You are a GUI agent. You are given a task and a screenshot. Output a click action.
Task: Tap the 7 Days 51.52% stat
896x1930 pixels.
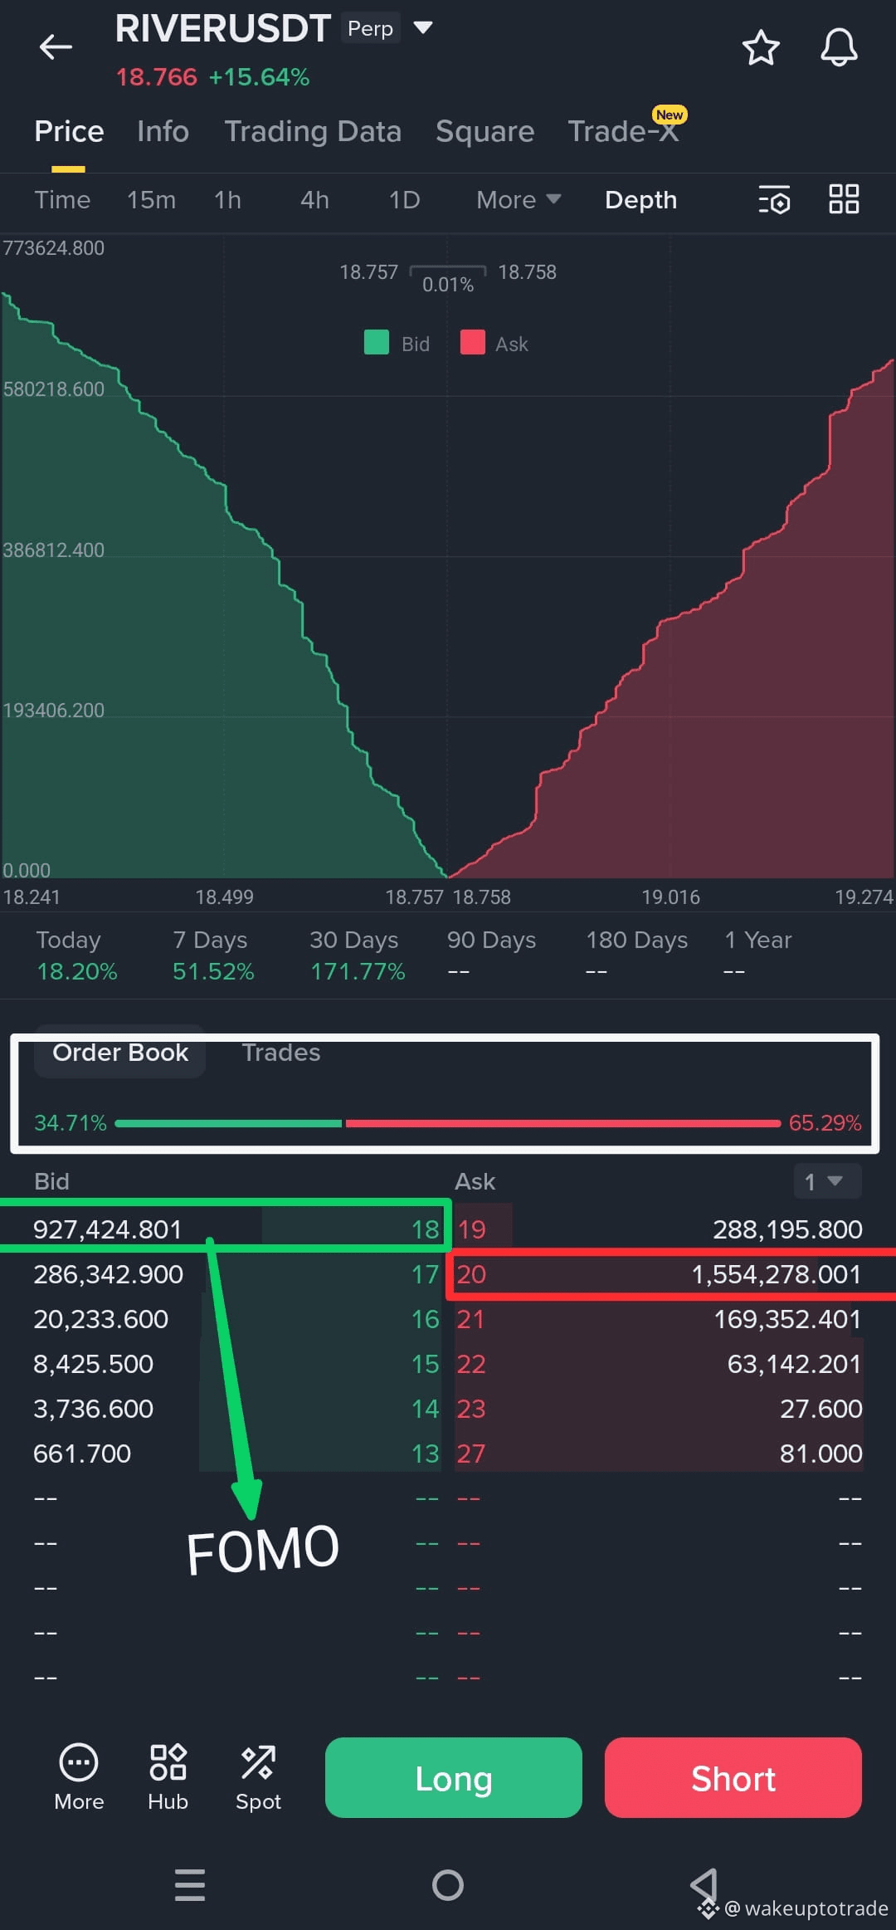pyautogui.click(x=213, y=955)
